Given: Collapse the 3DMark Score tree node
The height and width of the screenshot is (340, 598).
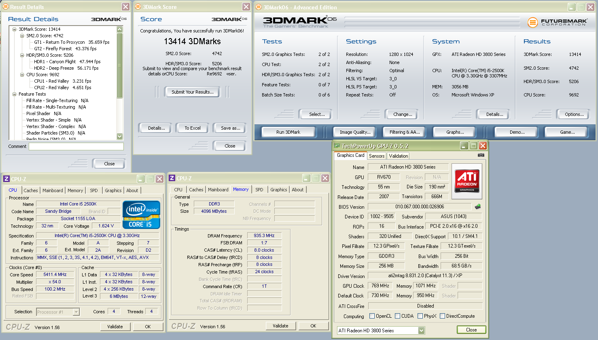Looking at the screenshot, I should click(15, 29).
